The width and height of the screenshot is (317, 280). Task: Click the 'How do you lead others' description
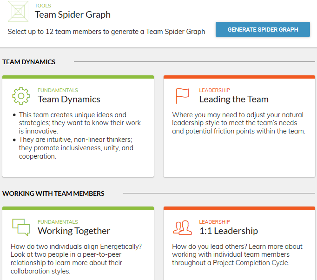[237, 255]
